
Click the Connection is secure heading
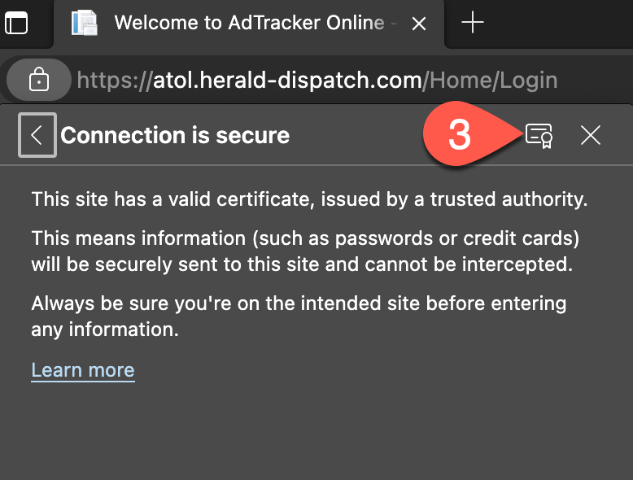(175, 135)
